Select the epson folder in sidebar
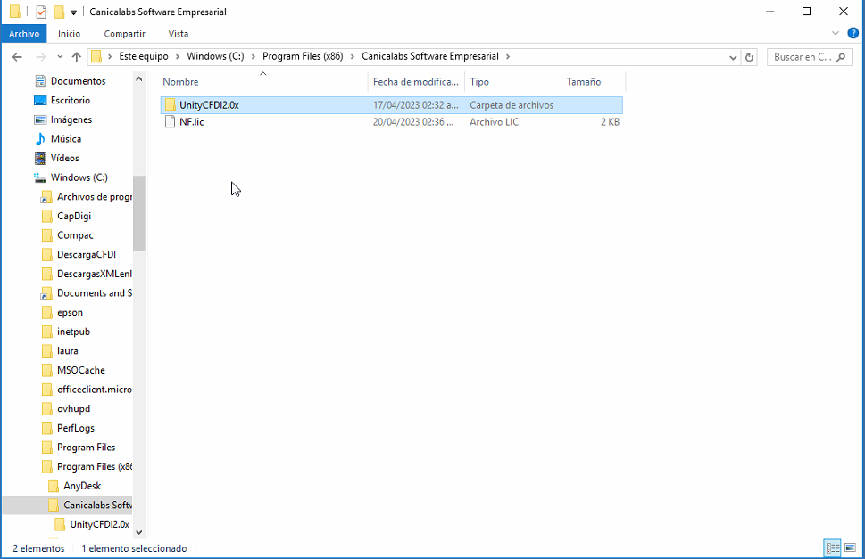Screen dimensions: 865x559 70,312
